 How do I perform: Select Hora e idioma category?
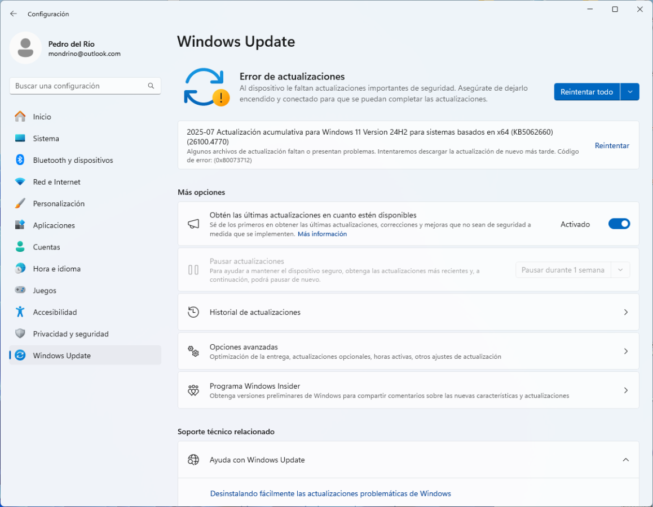point(85,268)
